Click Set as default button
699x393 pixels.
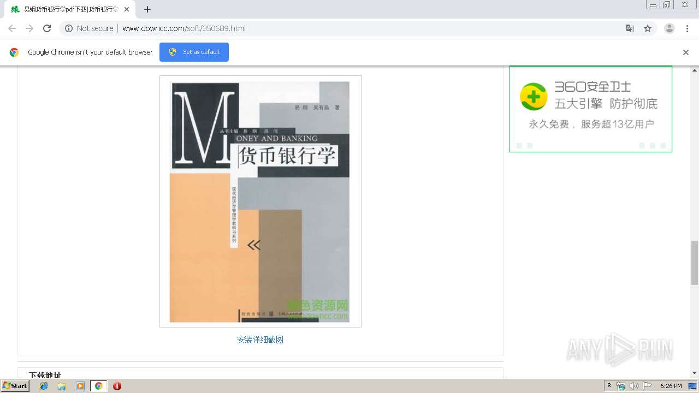(x=194, y=52)
